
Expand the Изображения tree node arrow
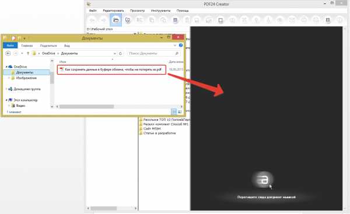(9, 78)
